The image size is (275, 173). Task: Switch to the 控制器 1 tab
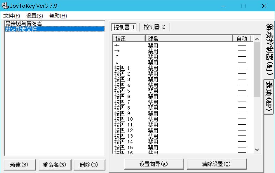click(124, 27)
